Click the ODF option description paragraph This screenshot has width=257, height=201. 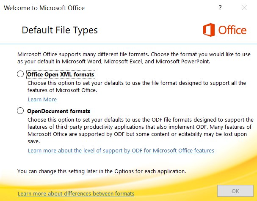pyautogui.click(x=141, y=130)
